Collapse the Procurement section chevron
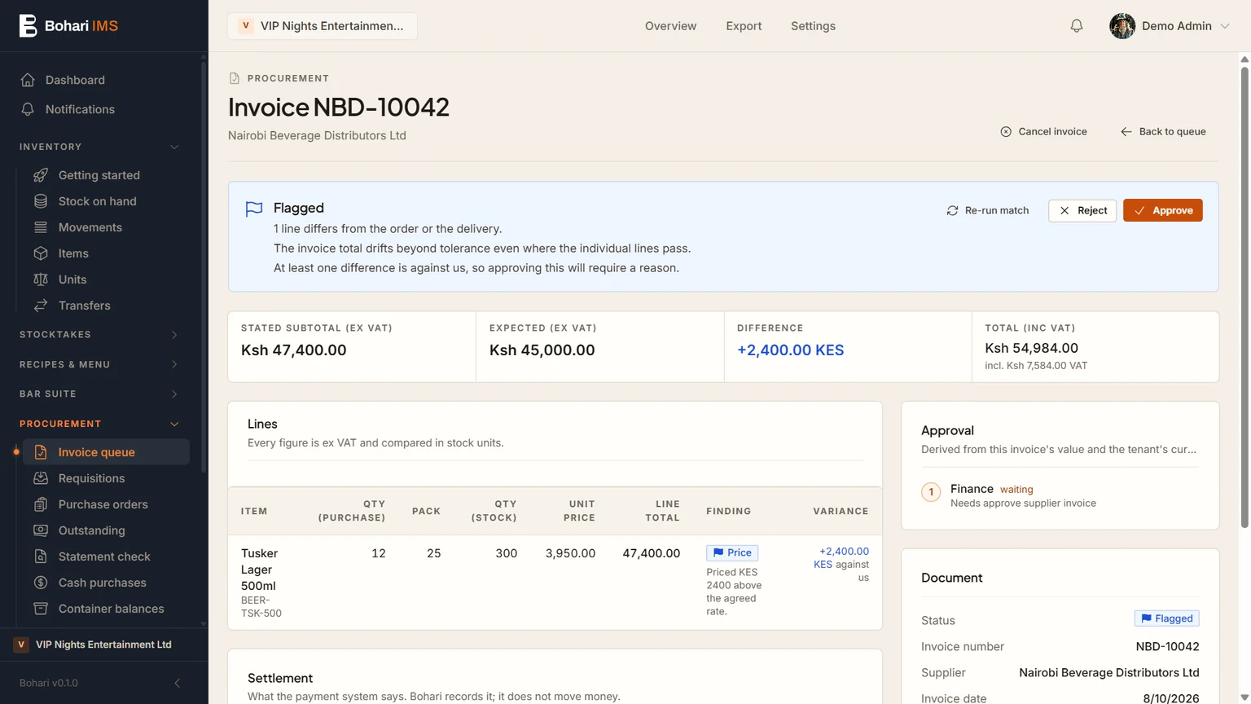This screenshot has height=704, width=1251. click(174, 424)
